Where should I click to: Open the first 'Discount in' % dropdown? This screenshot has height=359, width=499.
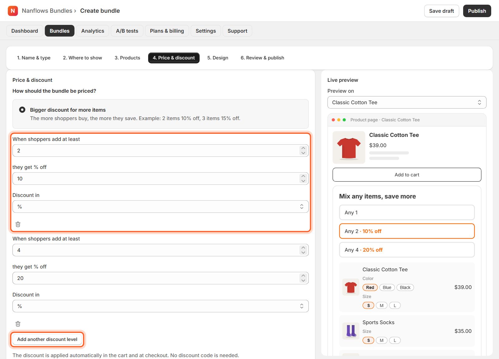coord(160,207)
